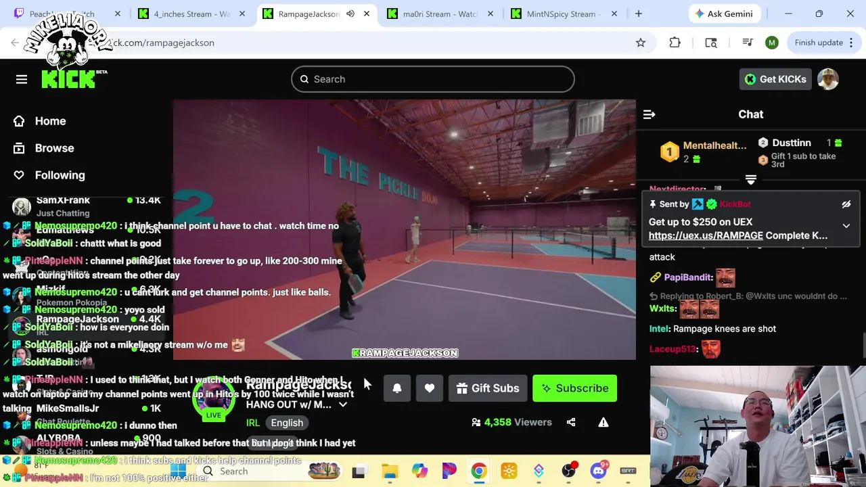Click the Browse icon in sidebar
This screenshot has width=866, height=487.
(x=19, y=148)
